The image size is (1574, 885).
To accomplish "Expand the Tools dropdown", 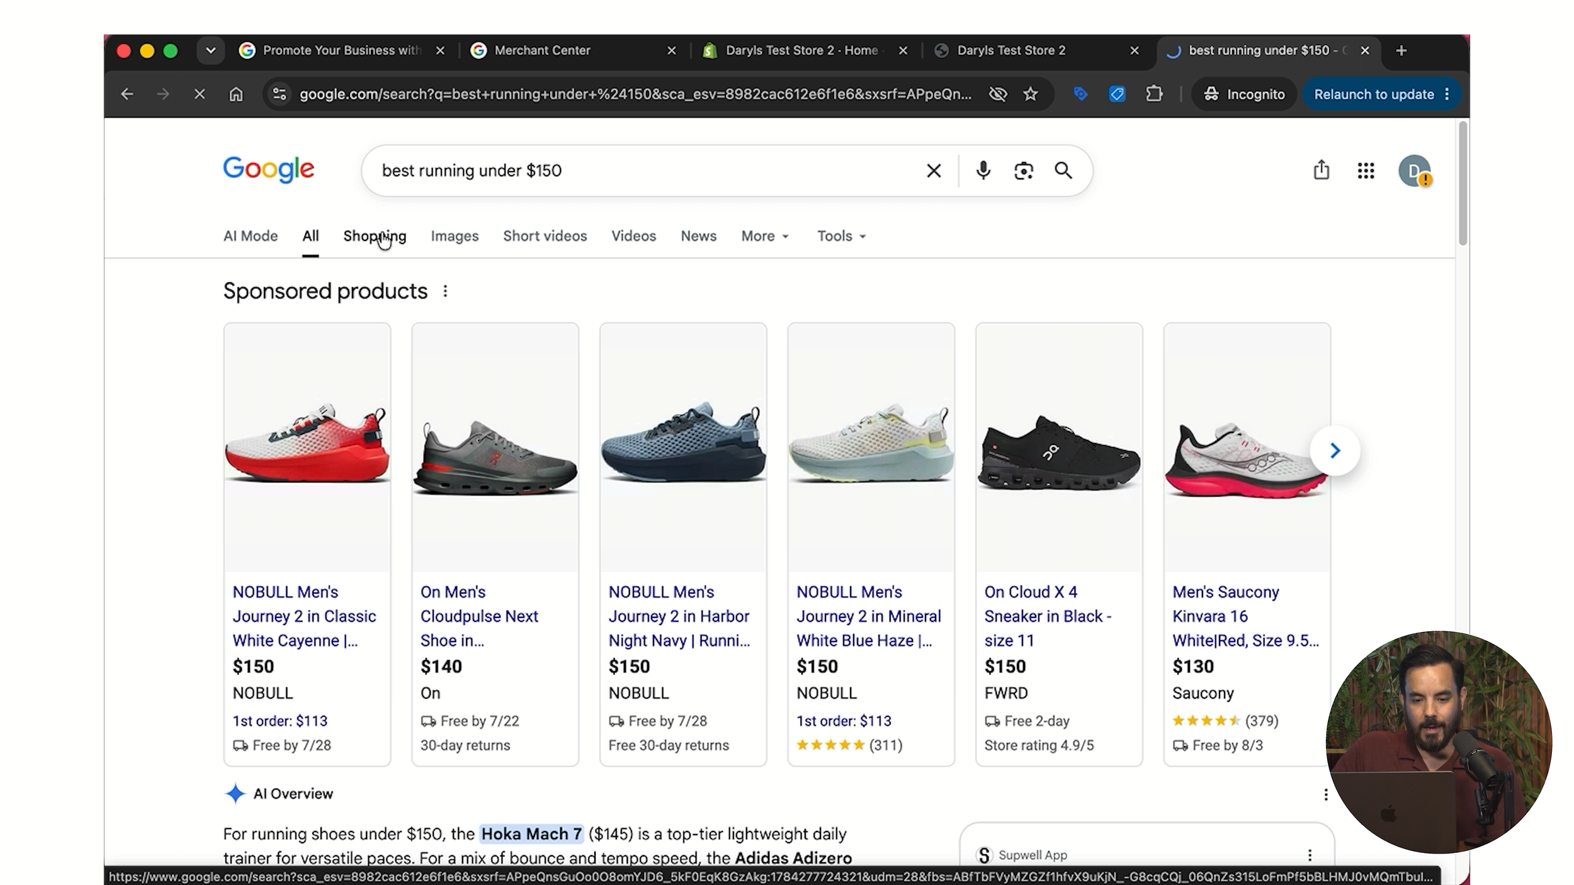I will (x=842, y=236).
